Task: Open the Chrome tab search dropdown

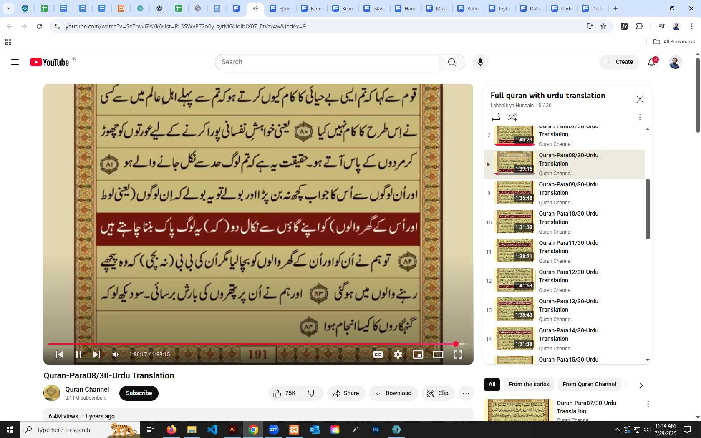Action: (x=8, y=8)
